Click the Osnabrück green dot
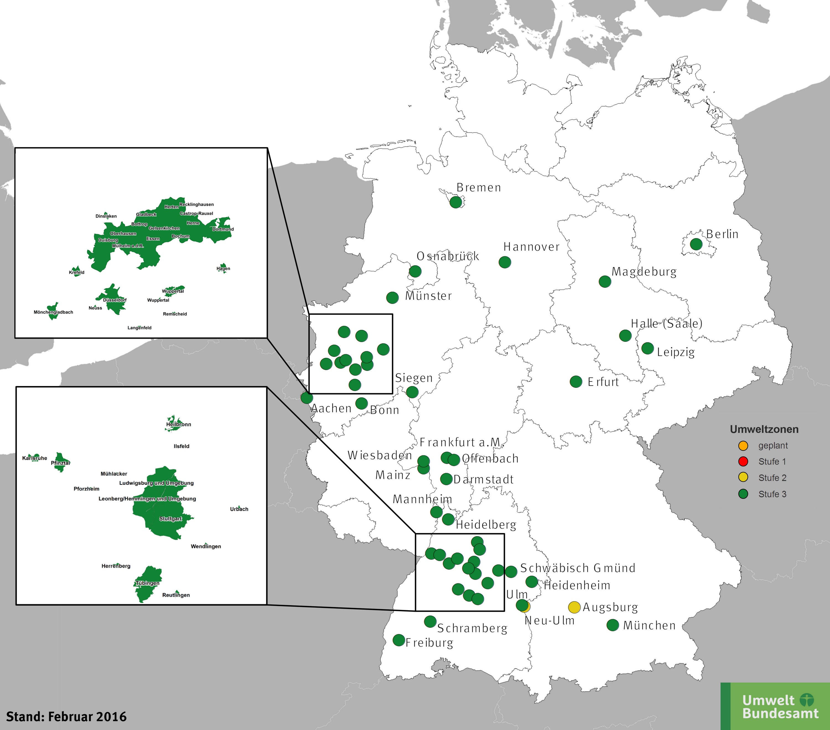The width and height of the screenshot is (830, 730). pos(415,271)
